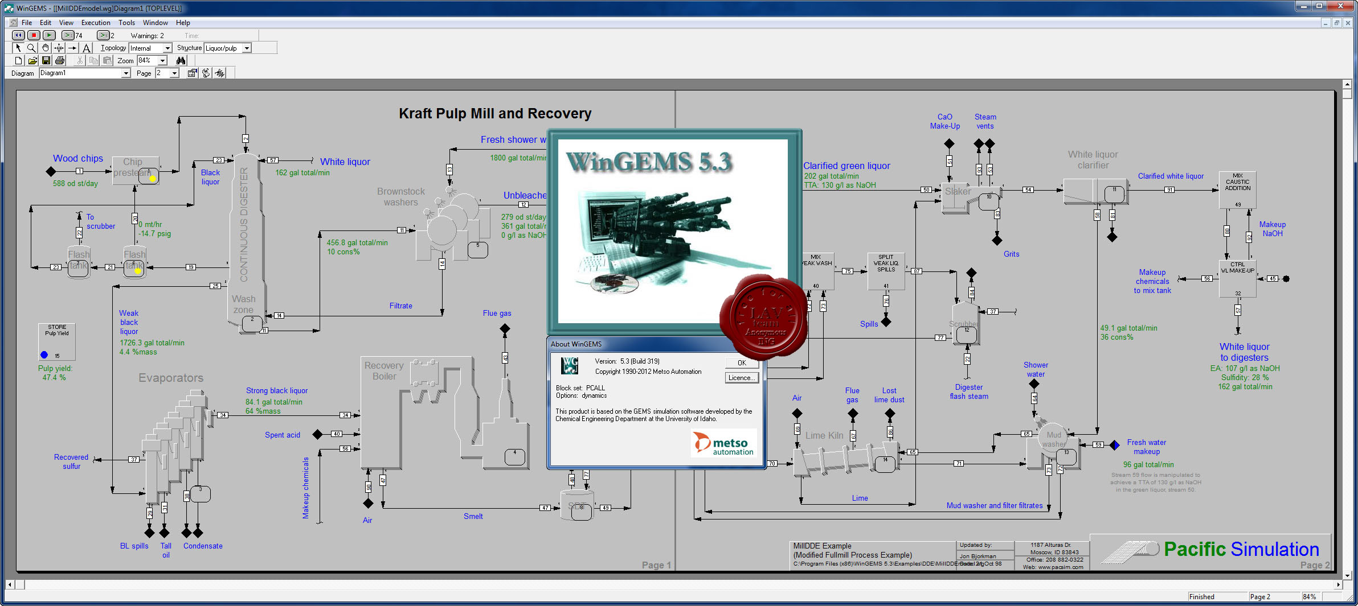The image size is (1358, 606).
Task: Open the Tools menu
Action: pos(126,23)
